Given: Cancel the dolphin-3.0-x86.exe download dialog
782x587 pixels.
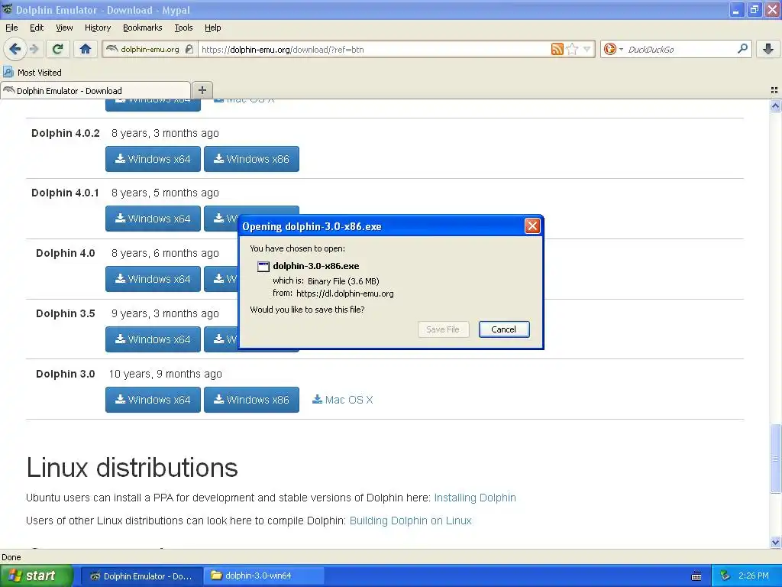Looking at the screenshot, I should (x=504, y=329).
